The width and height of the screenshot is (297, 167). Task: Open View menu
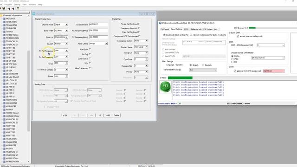(25, 4)
